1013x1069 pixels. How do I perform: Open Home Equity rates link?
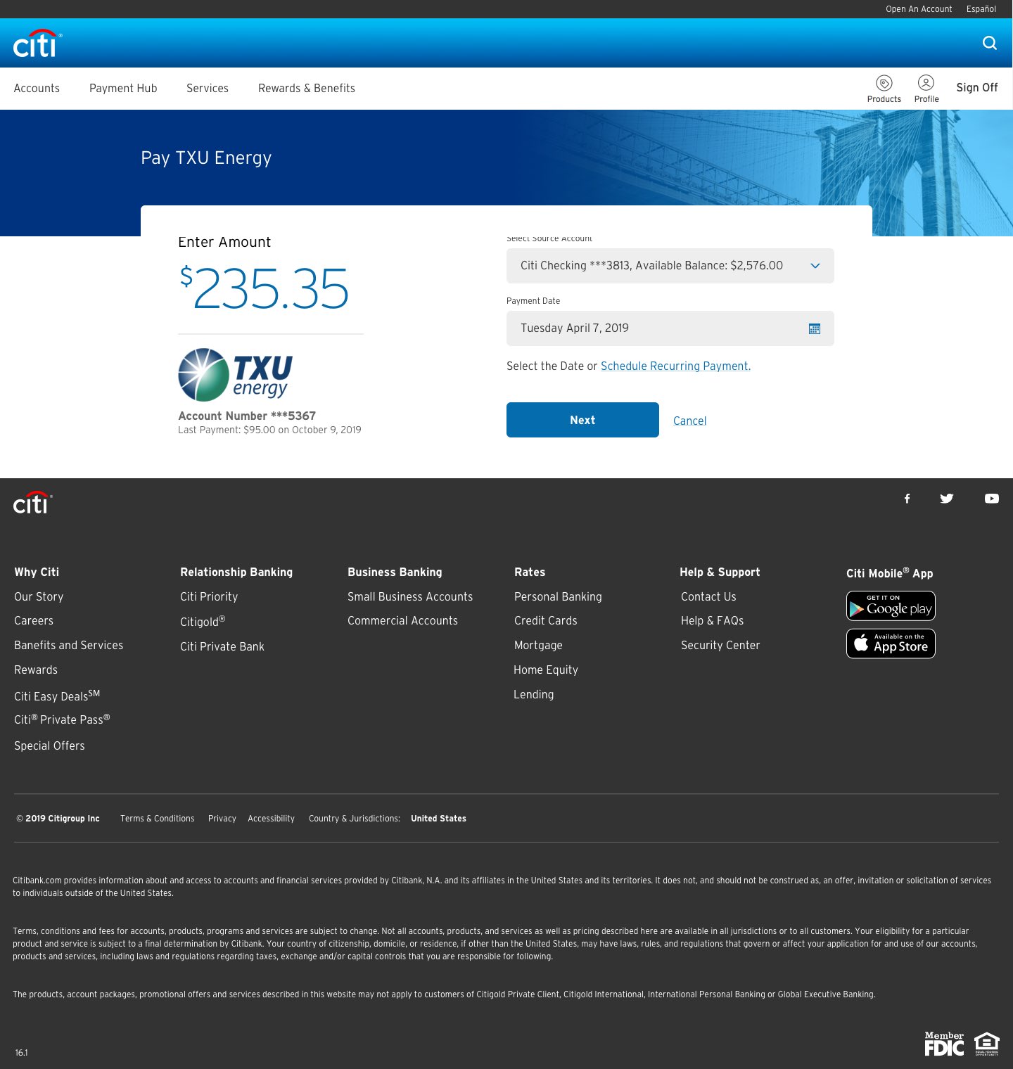546,670
